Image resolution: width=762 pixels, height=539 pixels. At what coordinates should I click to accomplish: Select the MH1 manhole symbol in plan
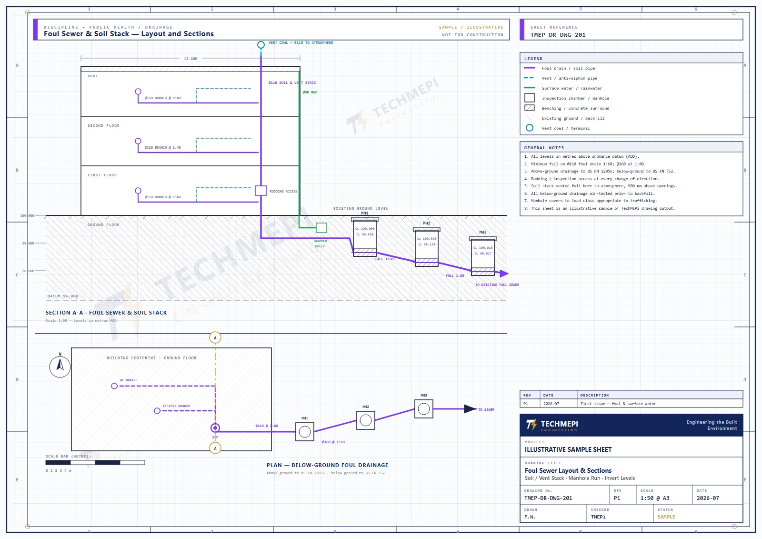point(305,432)
